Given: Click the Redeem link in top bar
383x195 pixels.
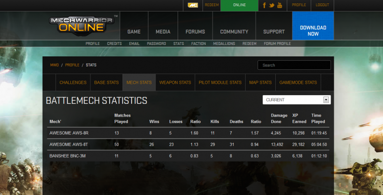Looking at the screenshot, I should (x=211, y=5).
